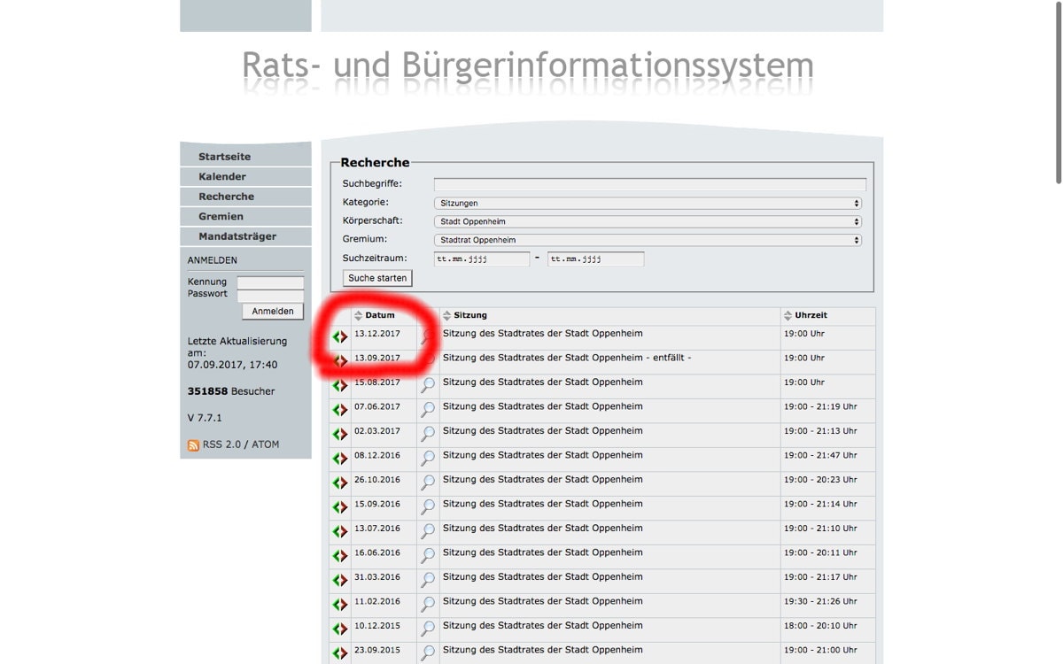Click arrow icon next to 15.09.2016

(x=340, y=507)
